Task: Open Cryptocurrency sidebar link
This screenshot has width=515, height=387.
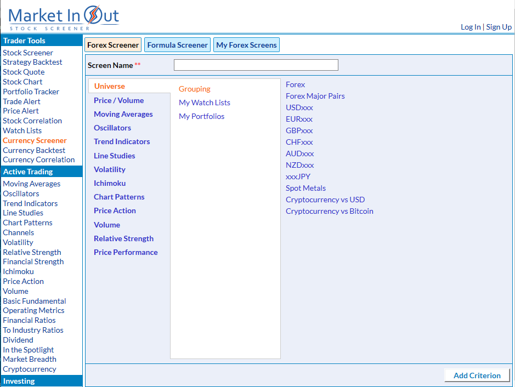Action: pyautogui.click(x=30, y=369)
